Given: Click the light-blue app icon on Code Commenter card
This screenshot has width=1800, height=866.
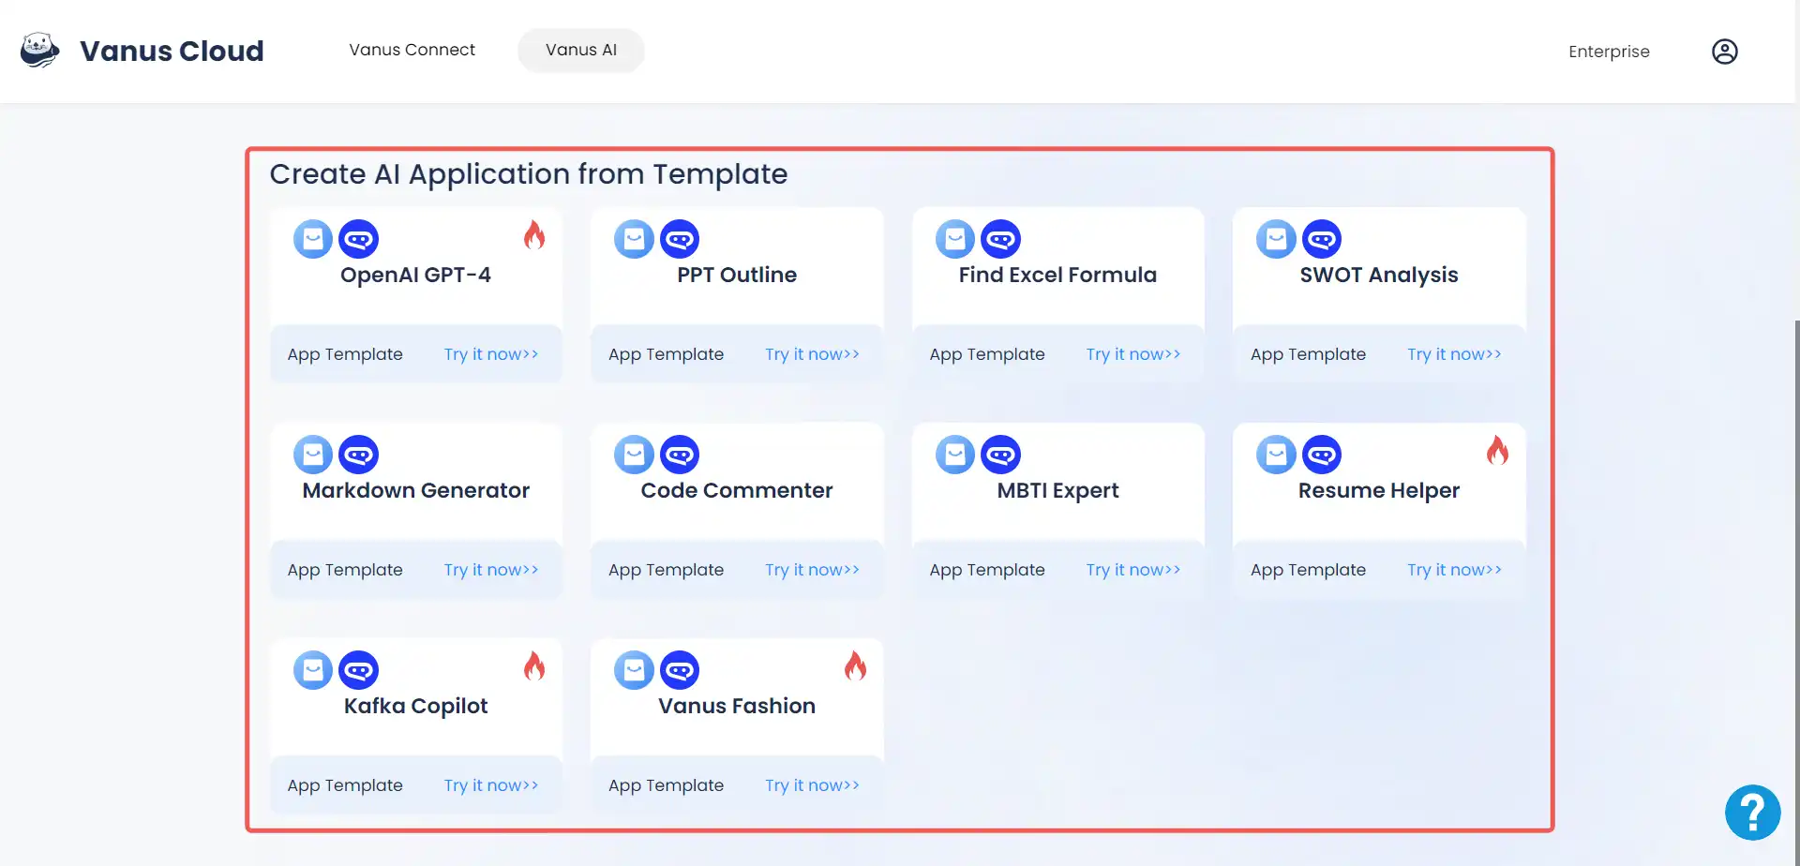Looking at the screenshot, I should coord(634,455).
